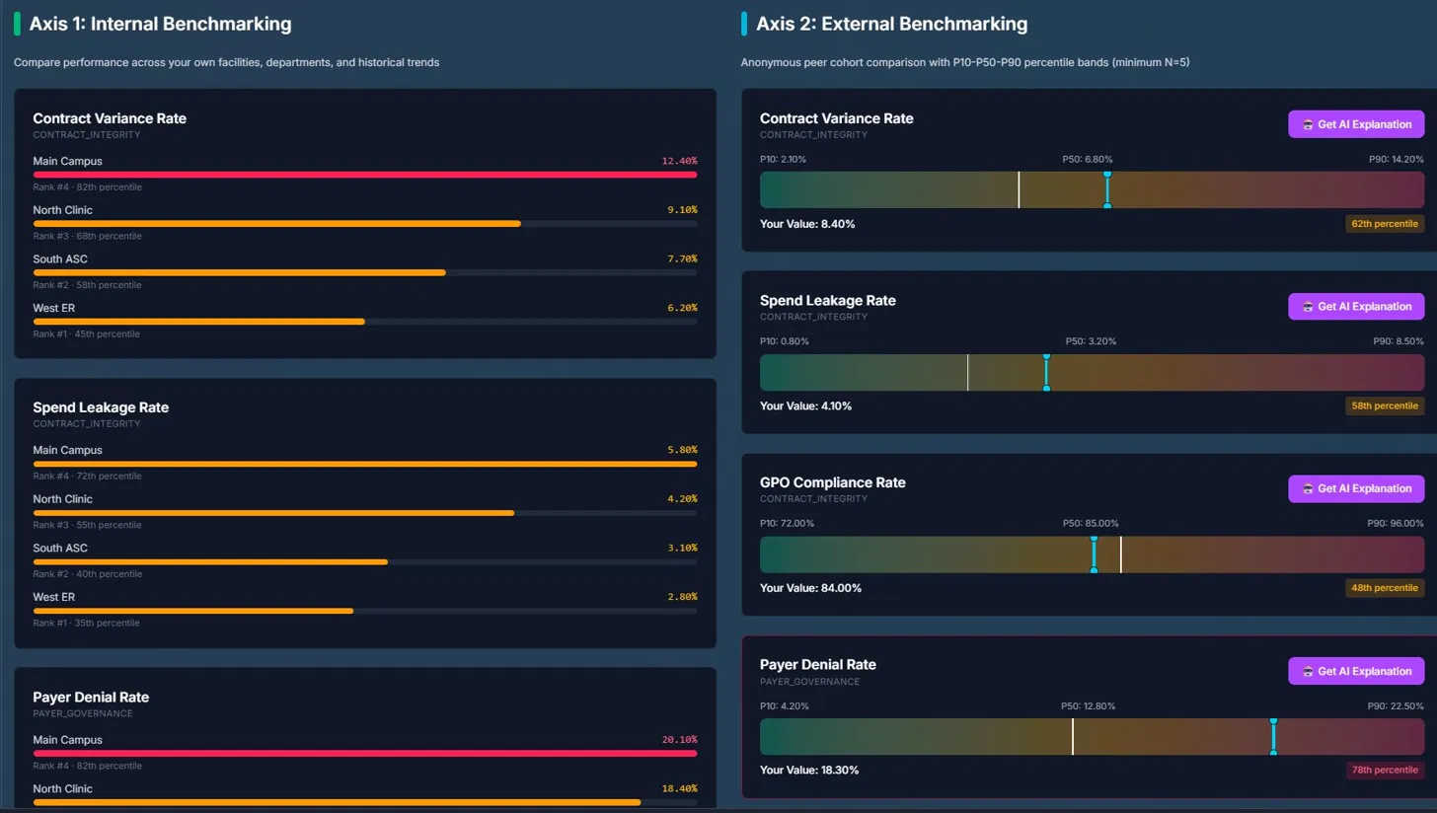This screenshot has width=1437, height=813.
Task: Click the 12.40% Main Campus value
Action: click(x=679, y=161)
